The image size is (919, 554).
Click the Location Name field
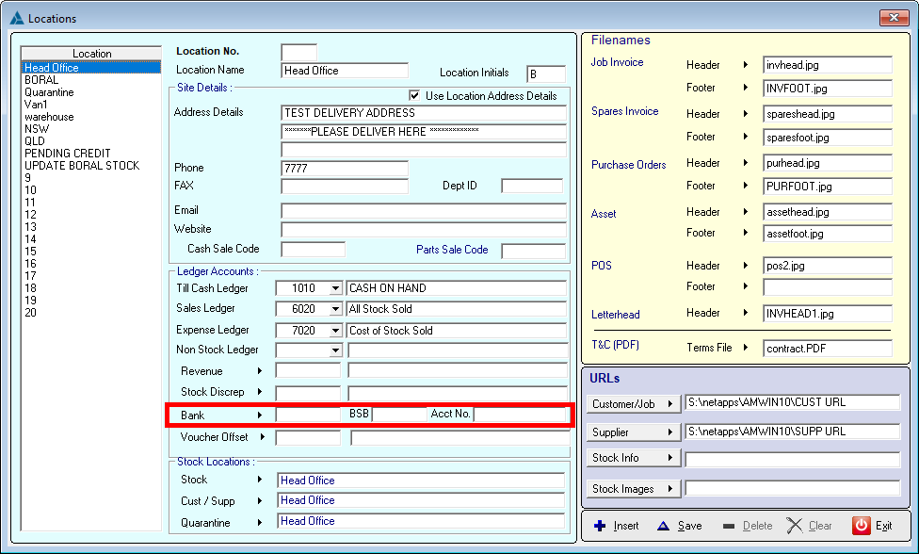(x=345, y=71)
